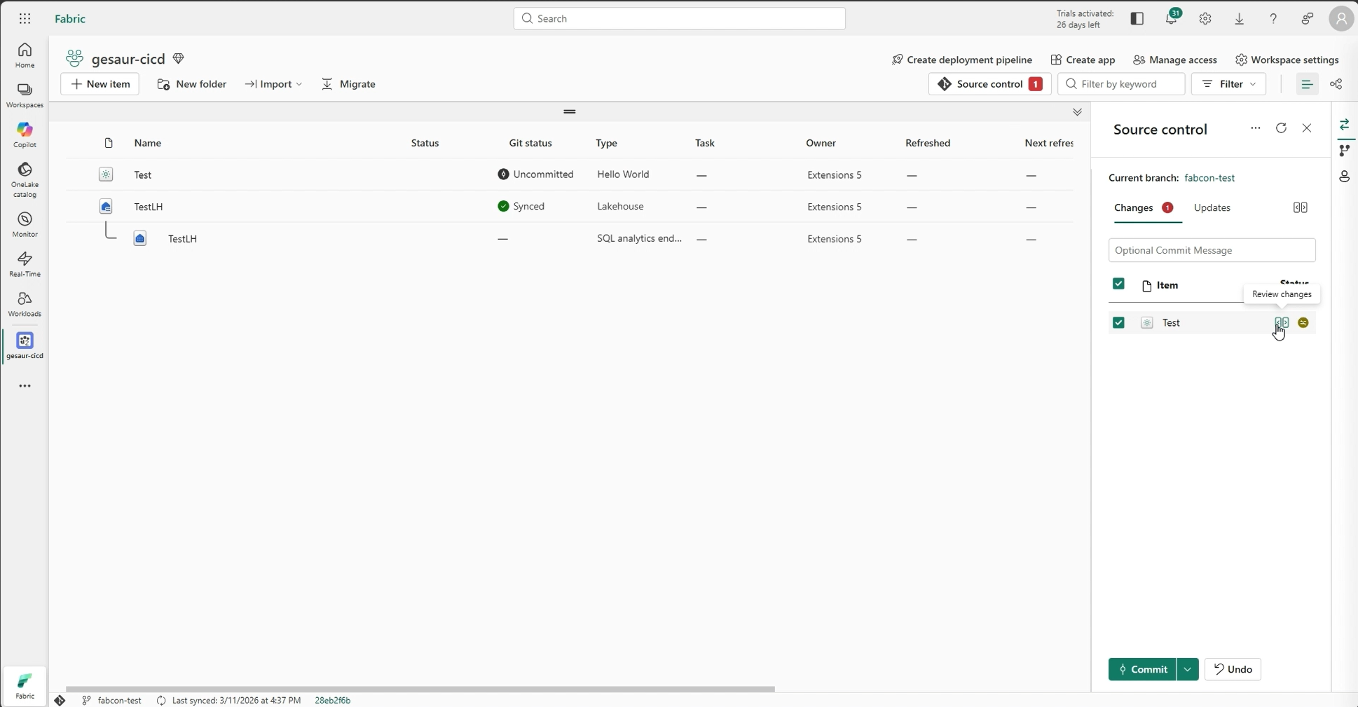Image resolution: width=1358 pixels, height=707 pixels.
Task: Open the fabcon-test branch link
Action: 1211,178
